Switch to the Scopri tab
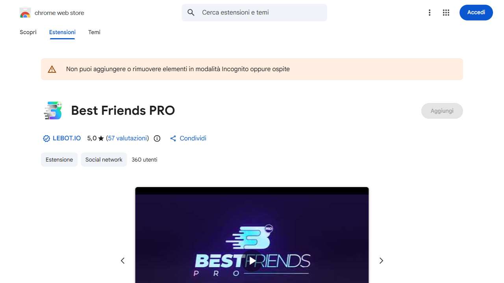Image resolution: width=504 pixels, height=283 pixels. tap(28, 32)
